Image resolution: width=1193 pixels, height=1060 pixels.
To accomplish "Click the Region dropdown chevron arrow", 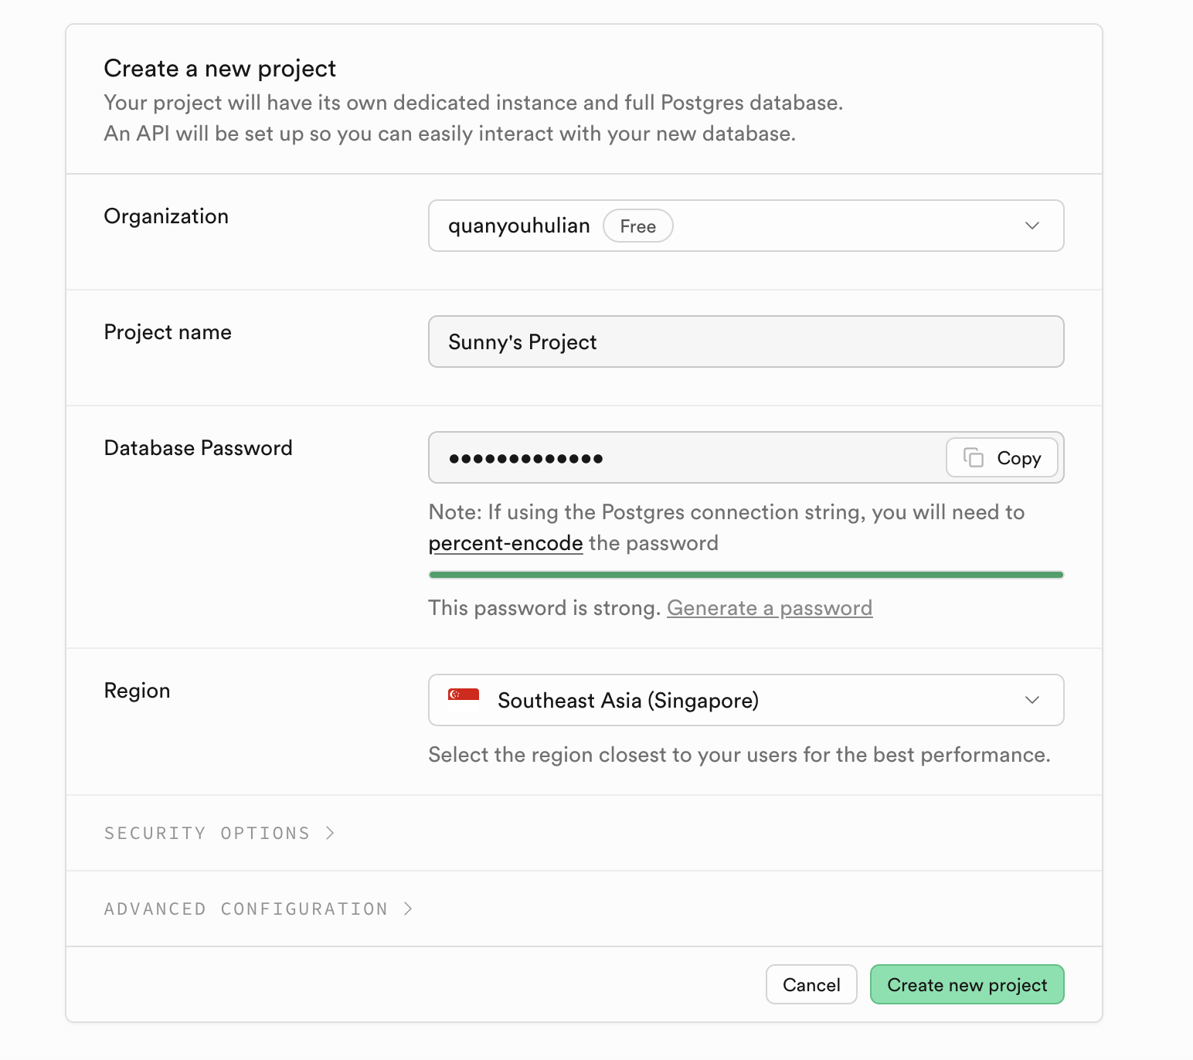I will click(1032, 700).
